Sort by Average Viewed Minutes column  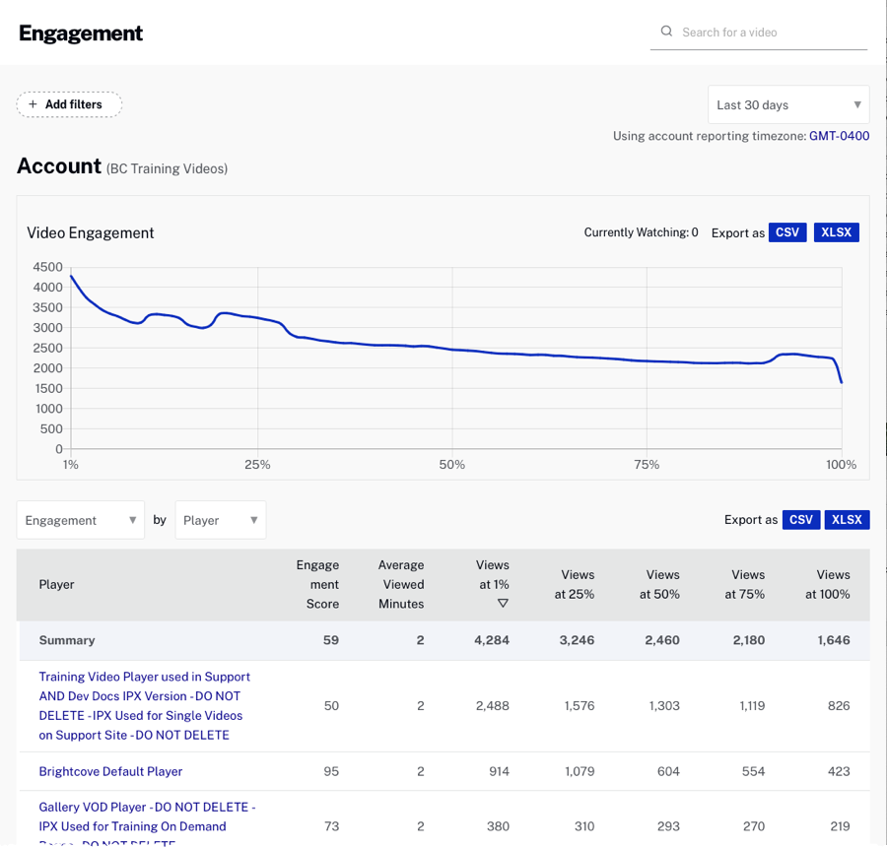(x=400, y=584)
